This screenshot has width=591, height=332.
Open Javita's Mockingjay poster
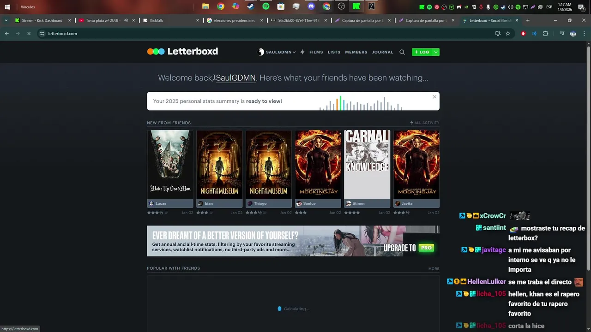[x=416, y=165]
